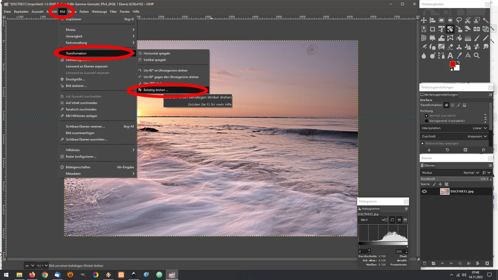The image size is (498, 280).
Task: Adjust the Deckkraft opacity slider
Action: (455, 179)
